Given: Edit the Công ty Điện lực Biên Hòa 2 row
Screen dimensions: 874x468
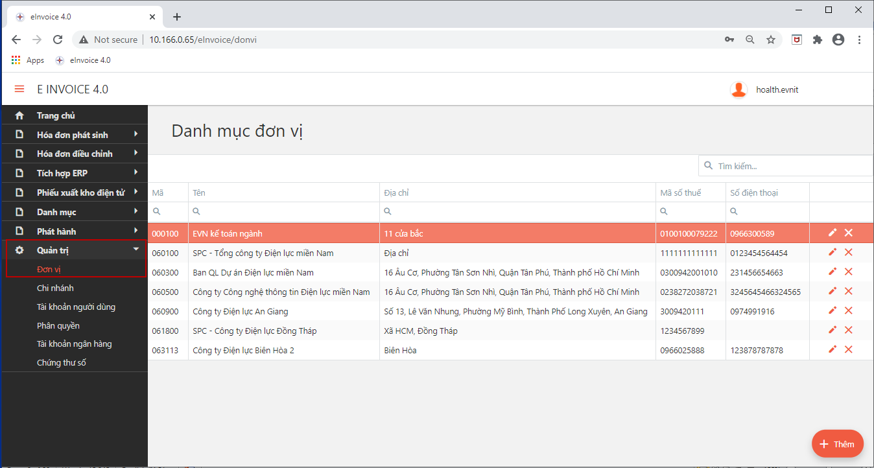Looking at the screenshot, I should coord(833,349).
